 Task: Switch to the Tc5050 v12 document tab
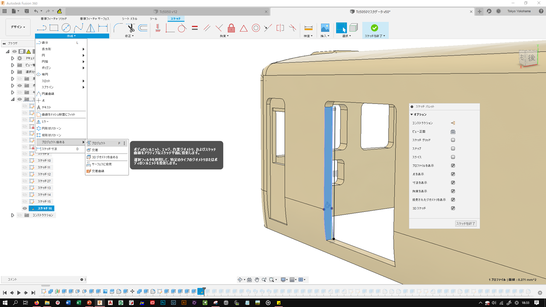pos(169,12)
